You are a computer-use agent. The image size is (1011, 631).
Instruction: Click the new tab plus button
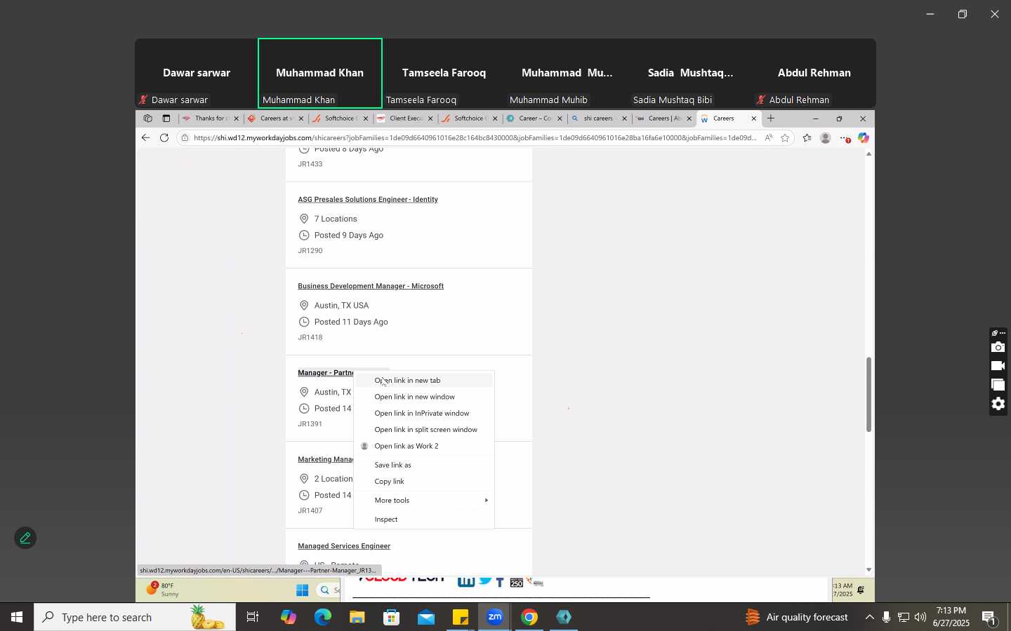771,118
